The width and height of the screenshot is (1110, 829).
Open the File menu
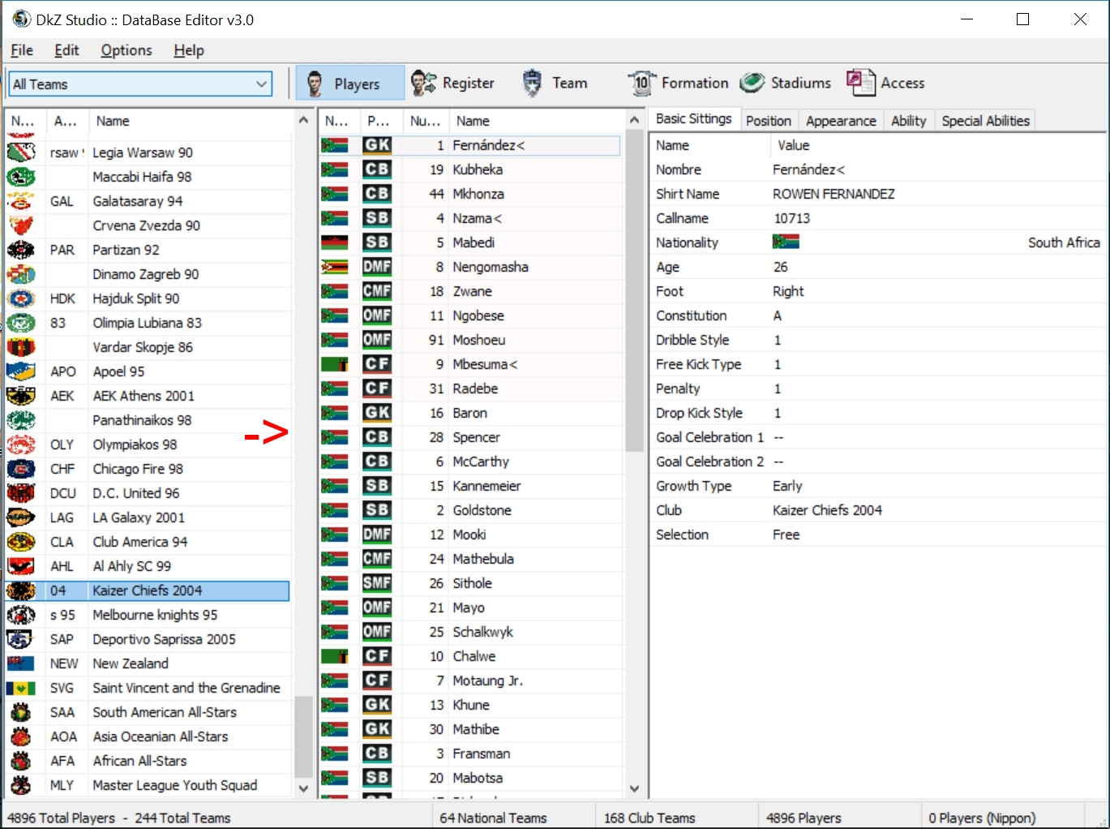click(22, 50)
